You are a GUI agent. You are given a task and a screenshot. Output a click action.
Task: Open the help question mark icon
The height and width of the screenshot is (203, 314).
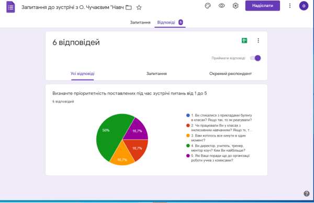306,194
